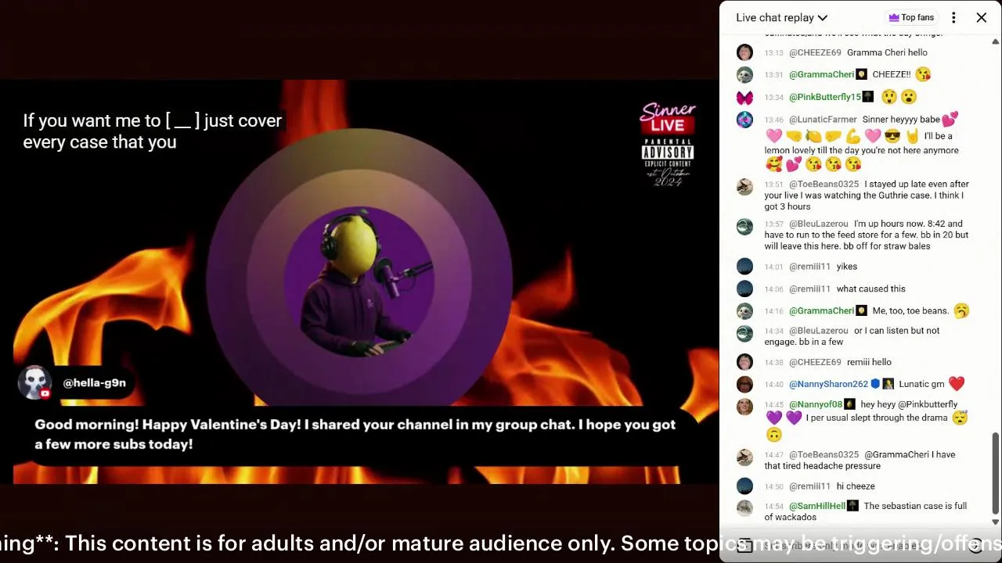The height and width of the screenshot is (563, 1002).
Task: Click the 14:01 timestamp beside yikes
Action: point(773,267)
